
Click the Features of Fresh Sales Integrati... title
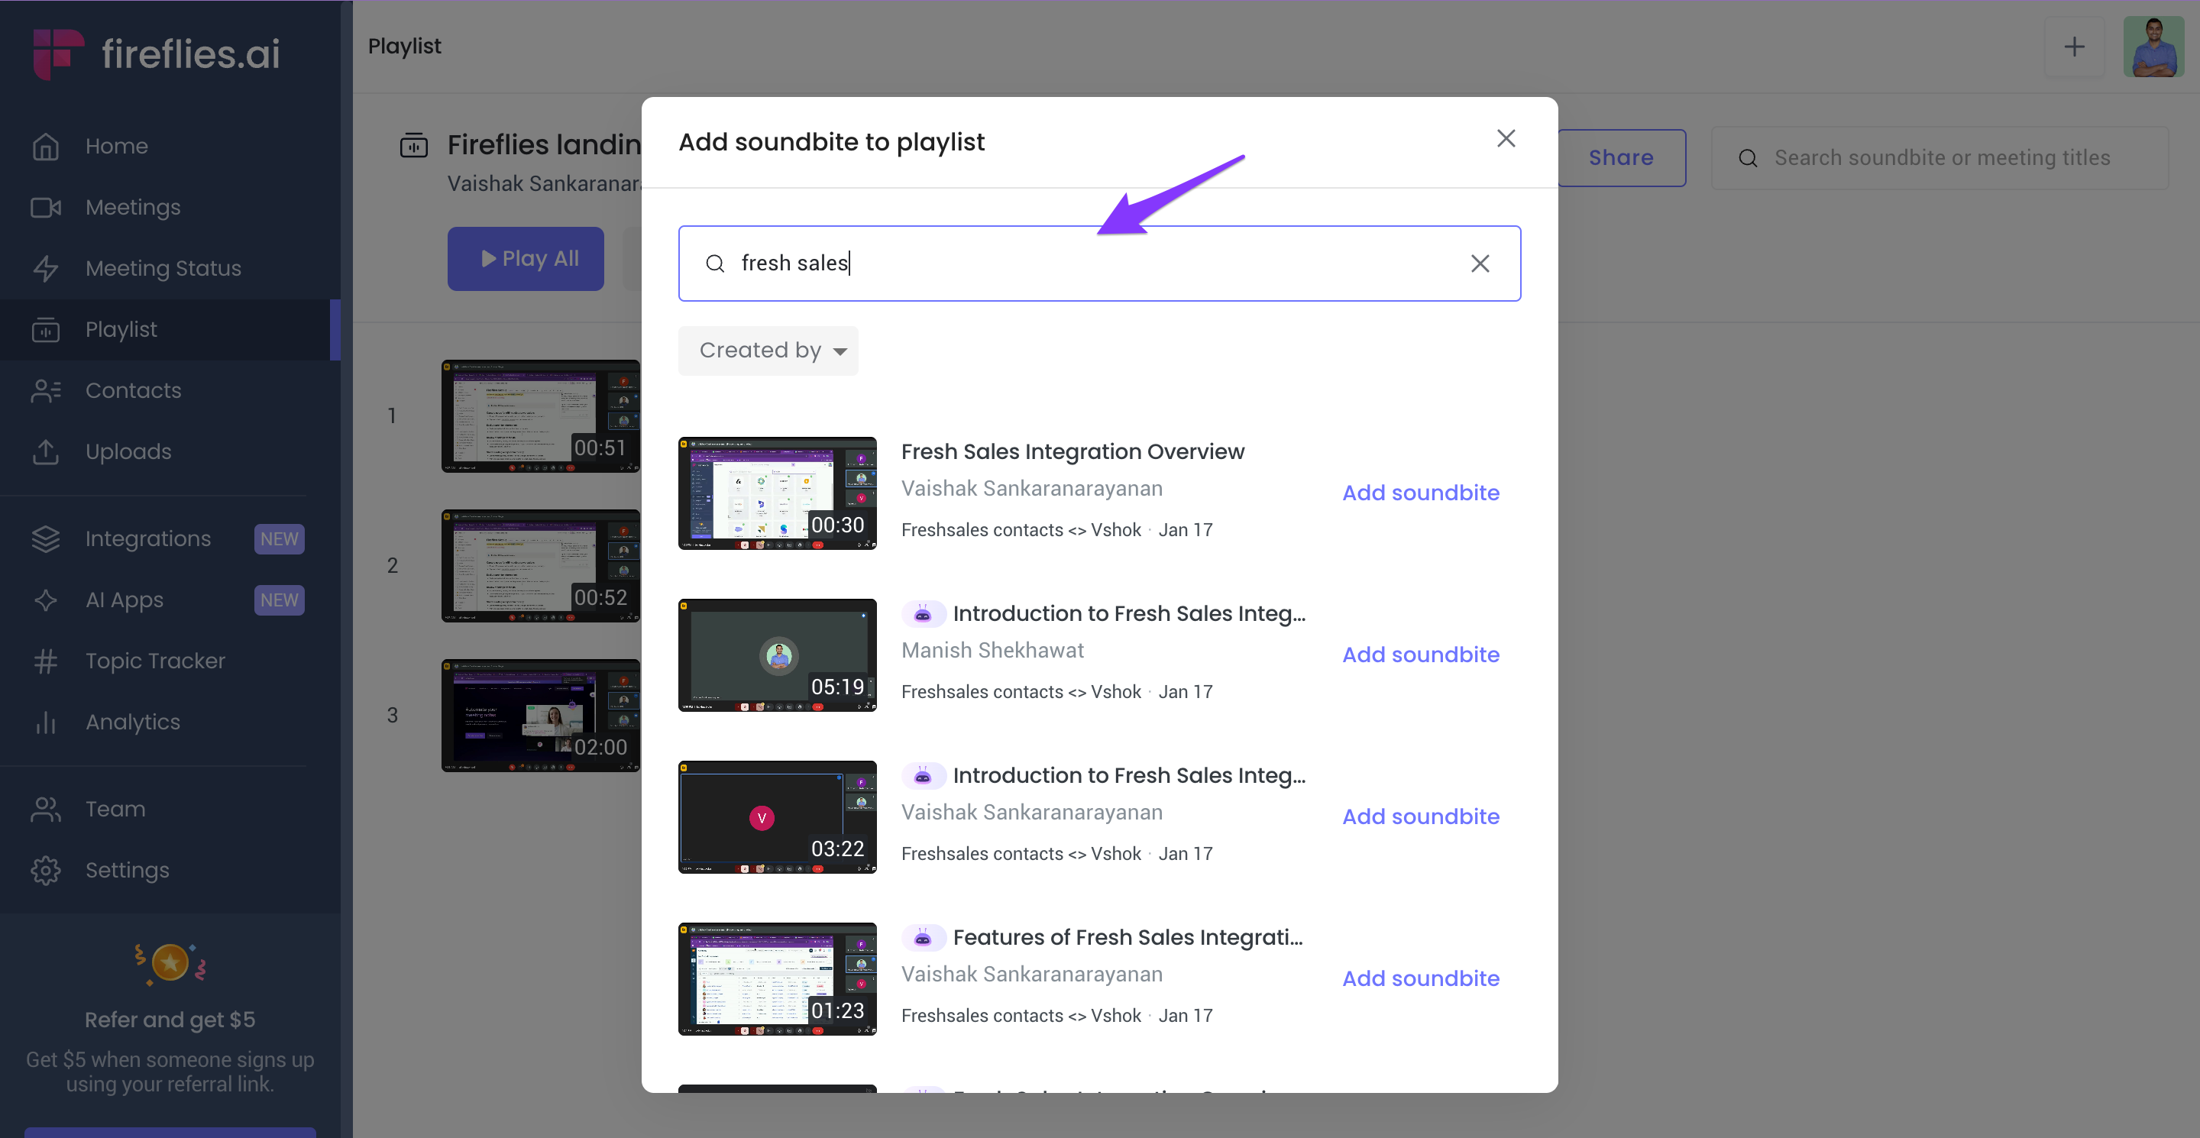[x=1128, y=937]
